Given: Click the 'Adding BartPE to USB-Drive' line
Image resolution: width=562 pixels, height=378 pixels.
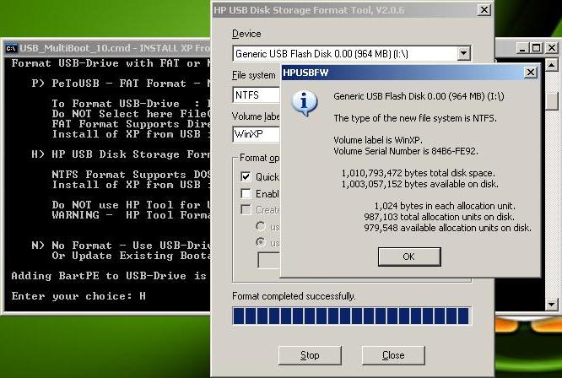Looking at the screenshot, I should click(109, 276).
